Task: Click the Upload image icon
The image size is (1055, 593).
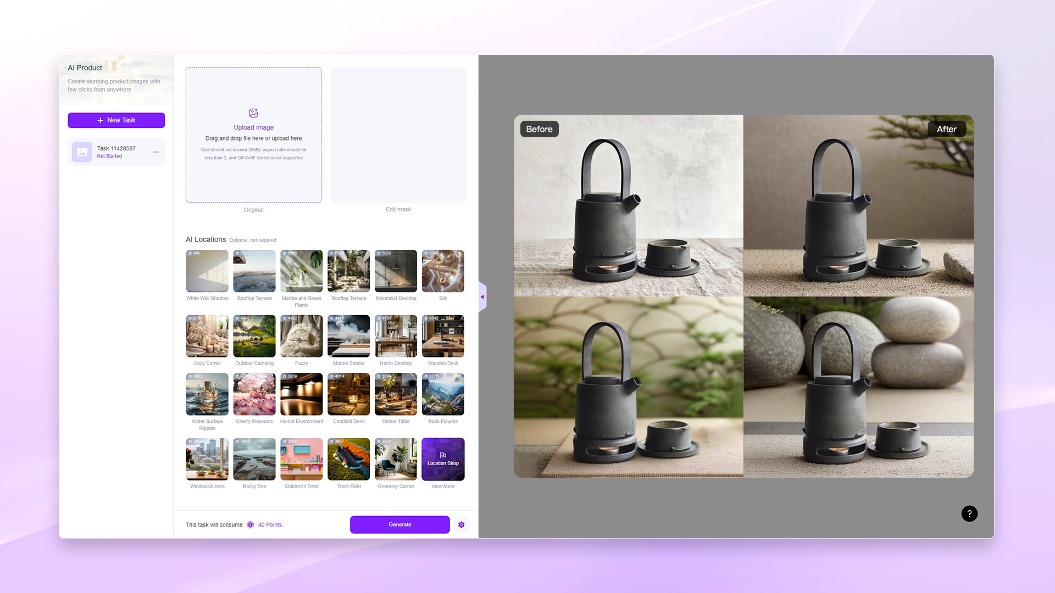Action: [x=253, y=113]
